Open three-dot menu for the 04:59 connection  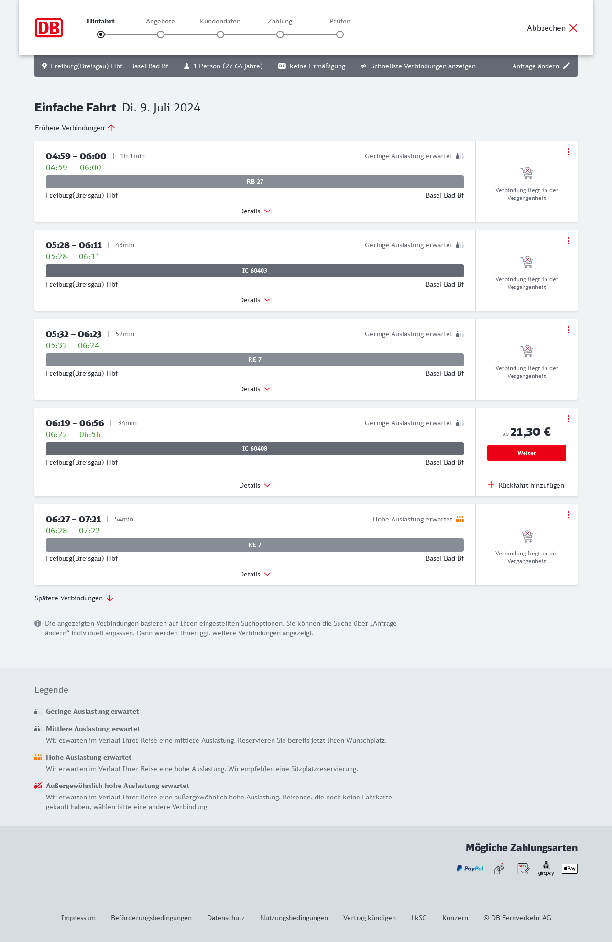click(x=568, y=152)
